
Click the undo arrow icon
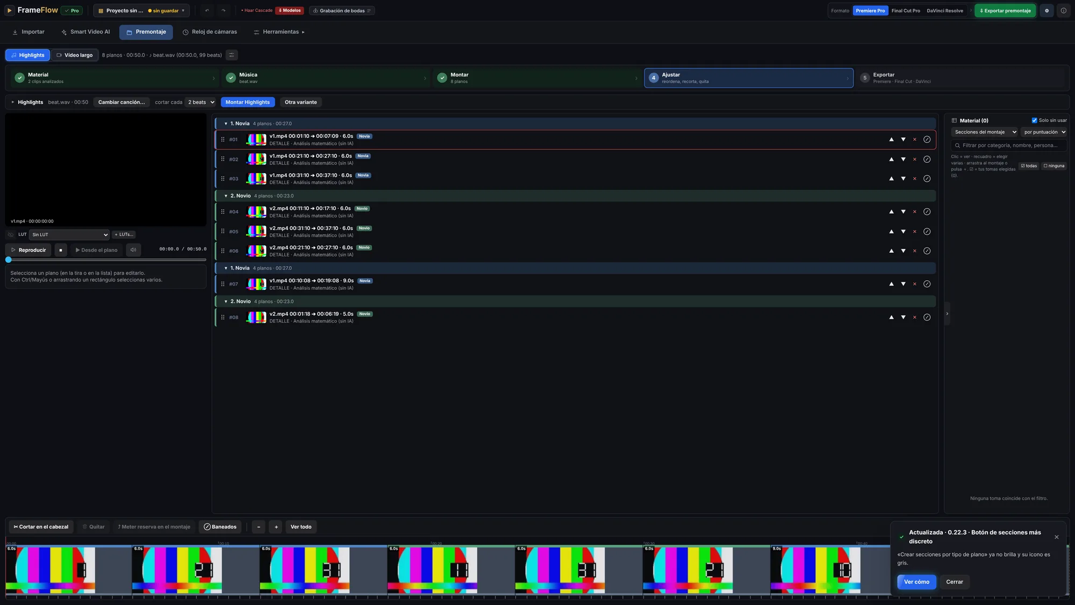coord(207,11)
